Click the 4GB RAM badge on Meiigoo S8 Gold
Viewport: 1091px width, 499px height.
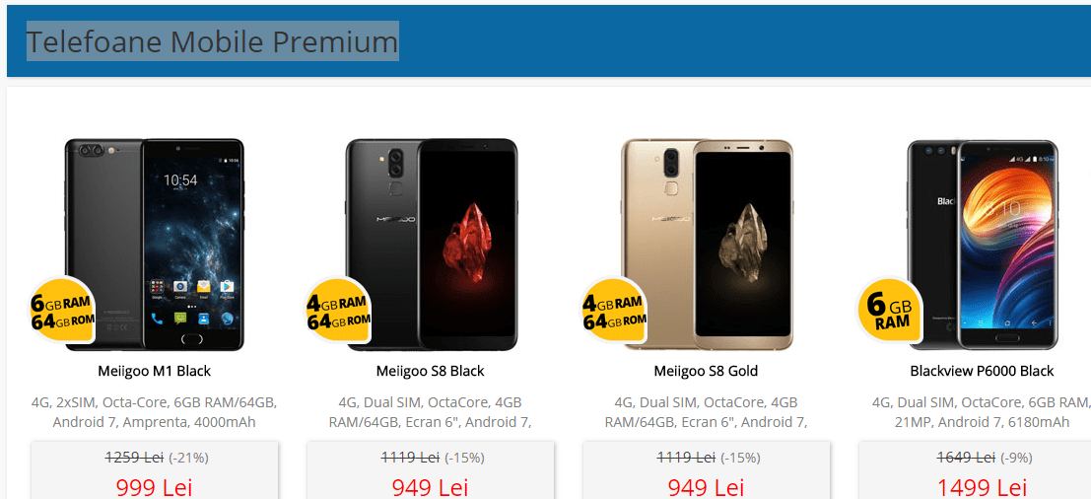pyautogui.click(x=614, y=311)
